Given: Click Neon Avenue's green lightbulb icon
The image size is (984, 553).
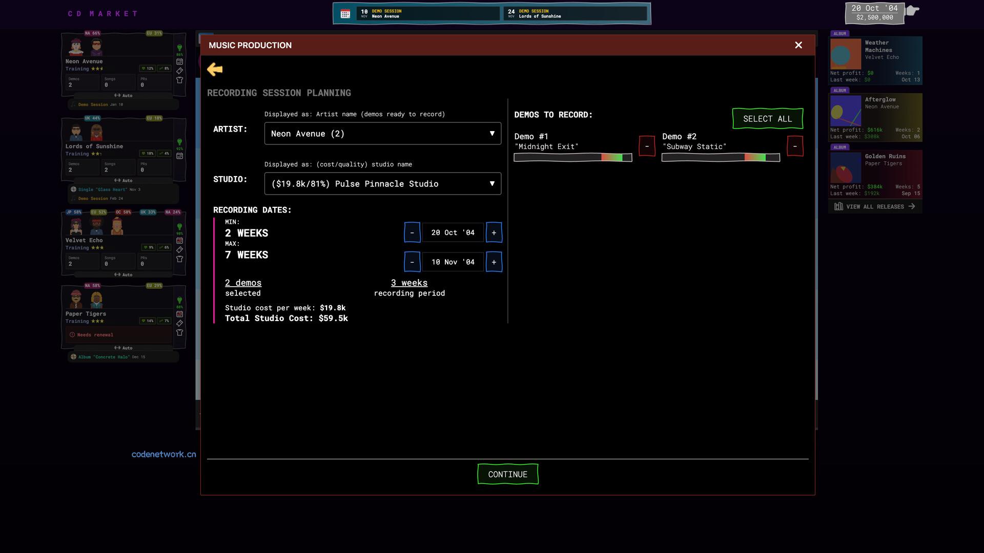Looking at the screenshot, I should [179, 48].
